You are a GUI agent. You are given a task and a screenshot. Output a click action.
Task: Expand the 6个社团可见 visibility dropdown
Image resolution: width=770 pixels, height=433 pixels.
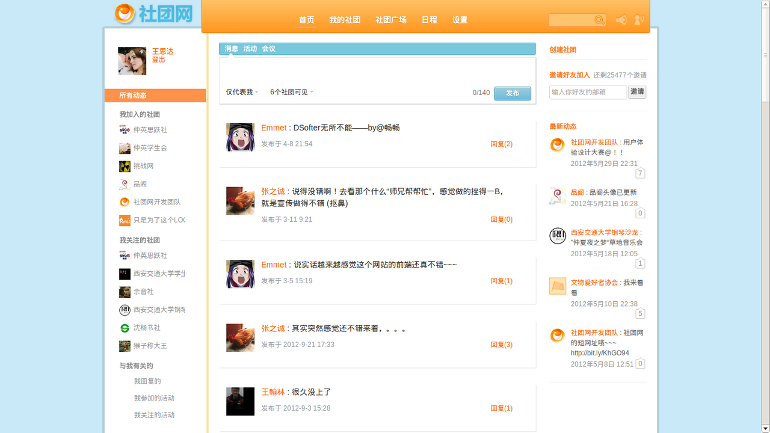coord(292,92)
